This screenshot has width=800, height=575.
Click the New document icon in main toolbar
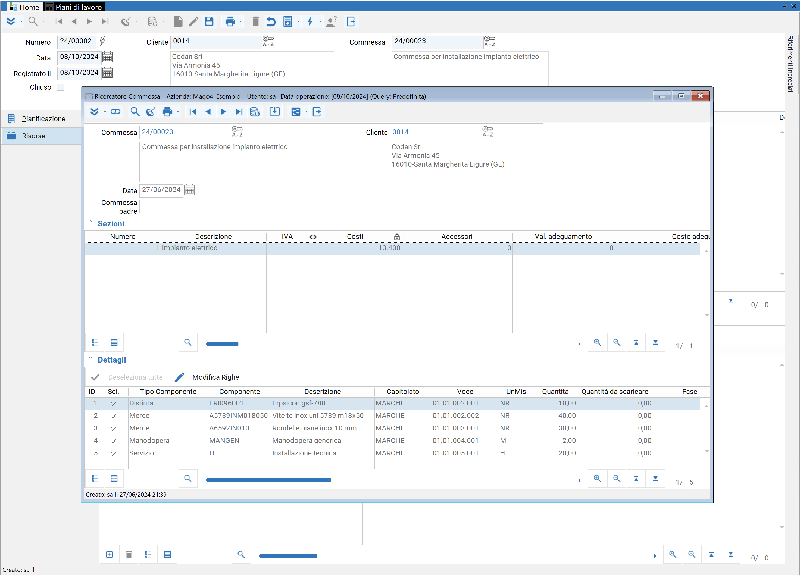pyautogui.click(x=178, y=21)
